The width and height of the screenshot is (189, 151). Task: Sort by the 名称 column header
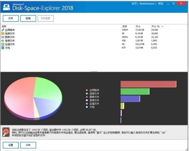tap(4, 26)
